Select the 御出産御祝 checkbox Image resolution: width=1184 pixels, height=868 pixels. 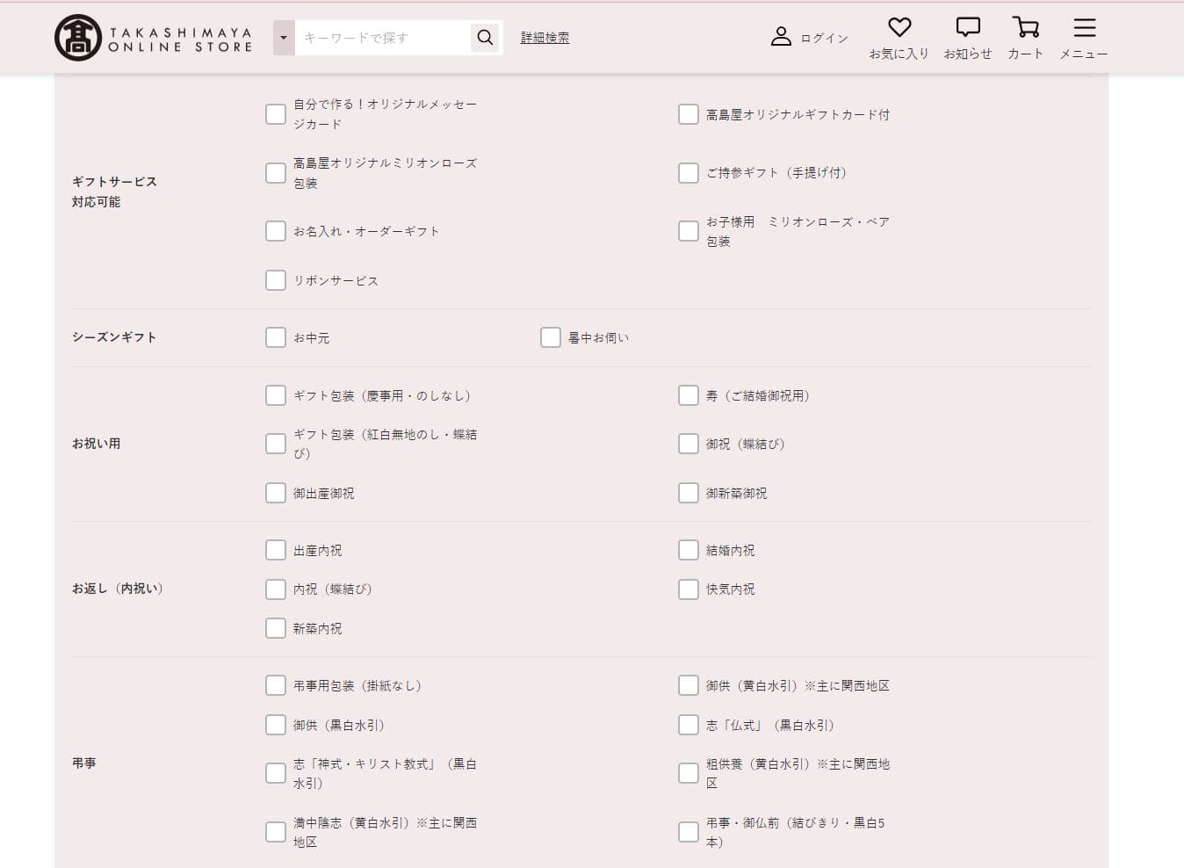276,493
